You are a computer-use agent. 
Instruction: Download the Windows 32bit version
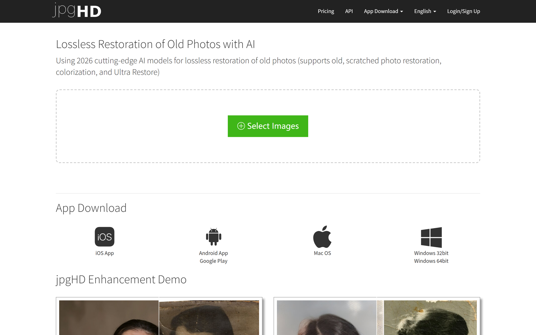431,253
